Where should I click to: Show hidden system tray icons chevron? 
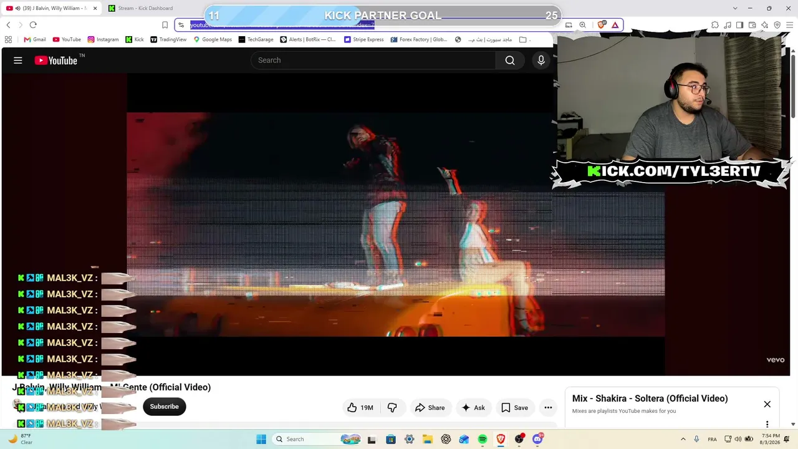tap(683, 439)
